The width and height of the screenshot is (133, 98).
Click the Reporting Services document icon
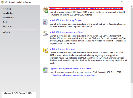[45, 22]
